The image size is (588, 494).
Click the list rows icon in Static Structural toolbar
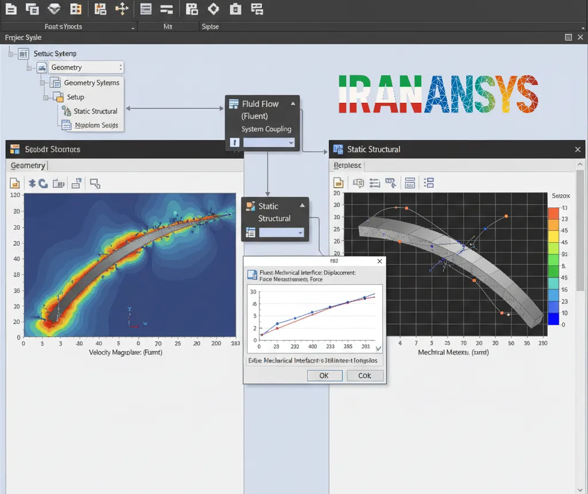point(374,183)
